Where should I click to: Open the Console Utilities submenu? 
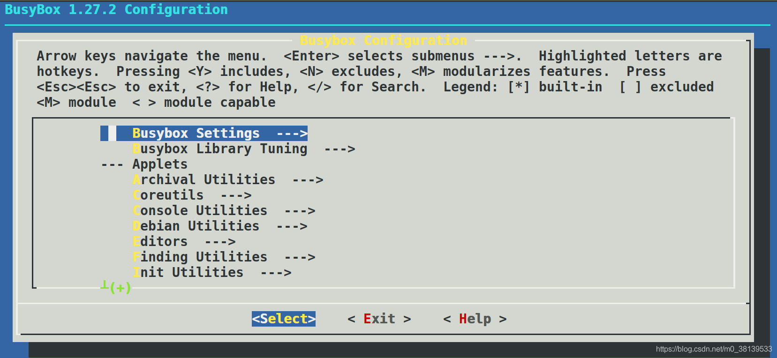coord(224,211)
